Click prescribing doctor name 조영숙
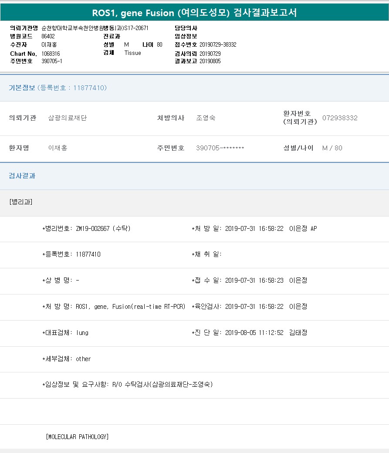The width and height of the screenshot is (389, 453). pyautogui.click(x=206, y=118)
